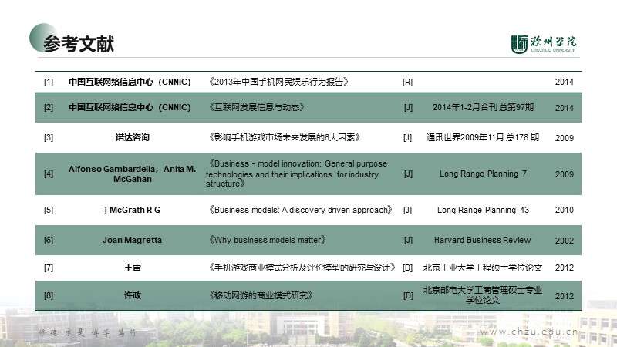
Task: Click the motto text 修德 求是 博学 笃行
Action: (x=88, y=333)
